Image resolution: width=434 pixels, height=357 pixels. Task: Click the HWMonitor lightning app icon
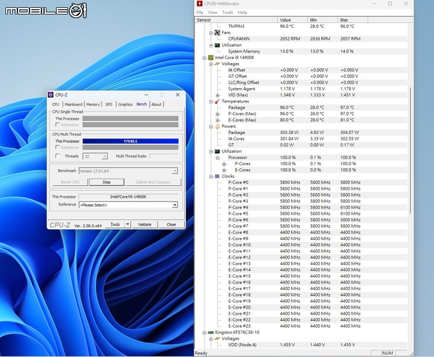coord(200,4)
